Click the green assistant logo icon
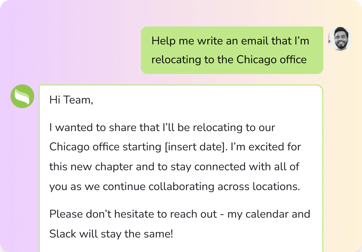 (22, 96)
